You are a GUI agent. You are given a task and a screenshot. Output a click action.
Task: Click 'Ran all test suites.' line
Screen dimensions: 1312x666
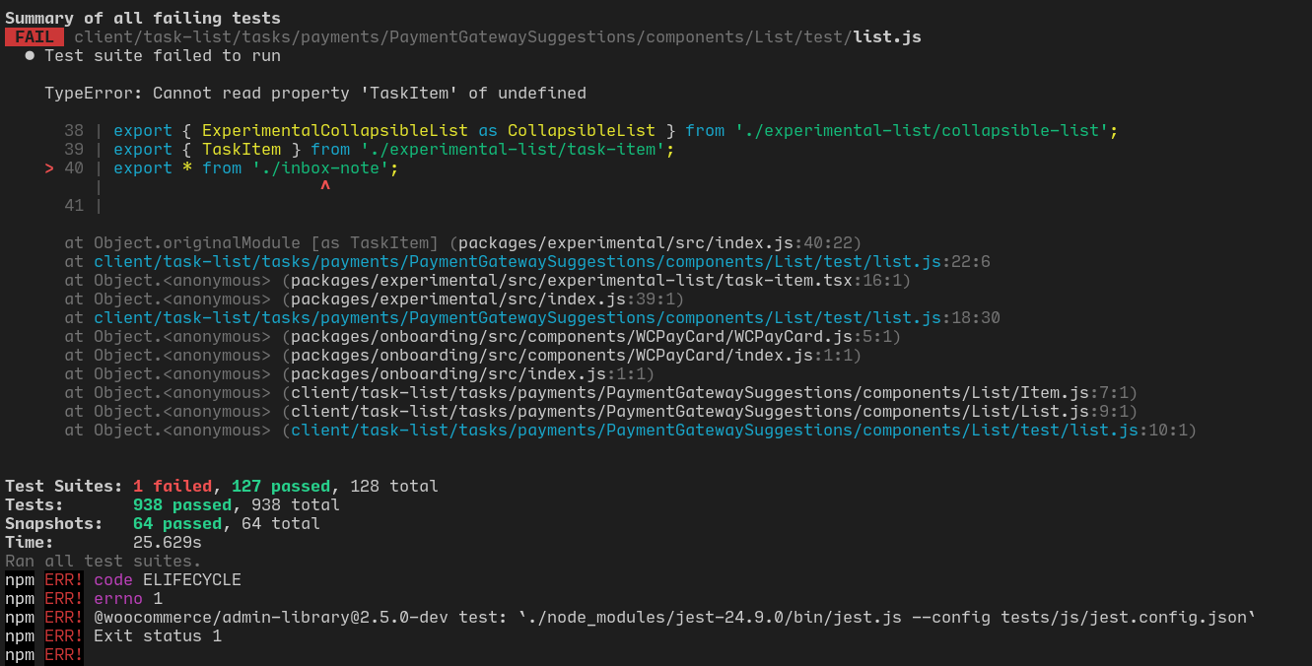tap(104, 561)
